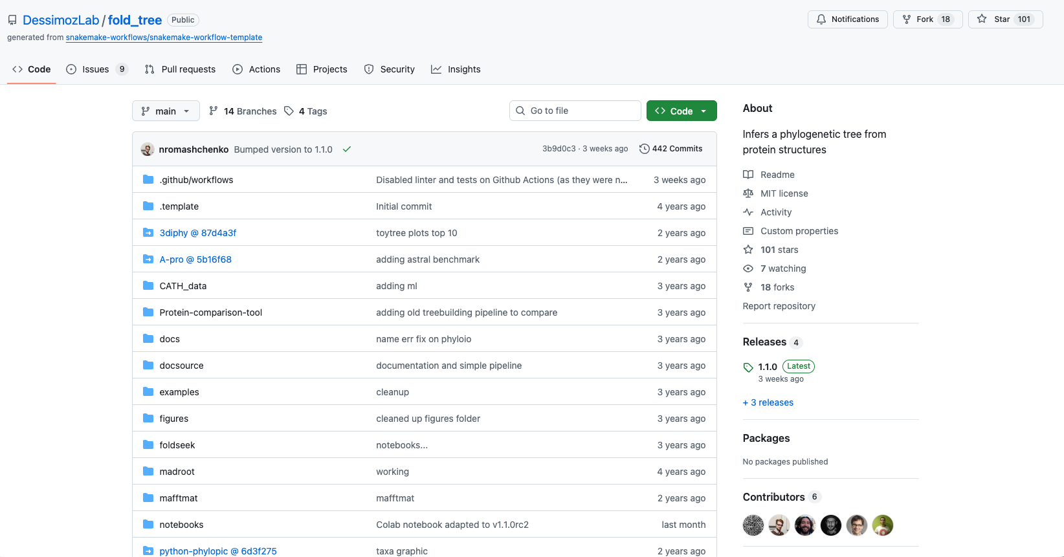The height and width of the screenshot is (557, 1064).
Task: Open the MIT license scale icon
Action: coord(748,193)
